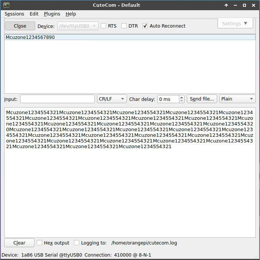
Task: Decrease char delay with down arrow
Action: click(x=182, y=101)
